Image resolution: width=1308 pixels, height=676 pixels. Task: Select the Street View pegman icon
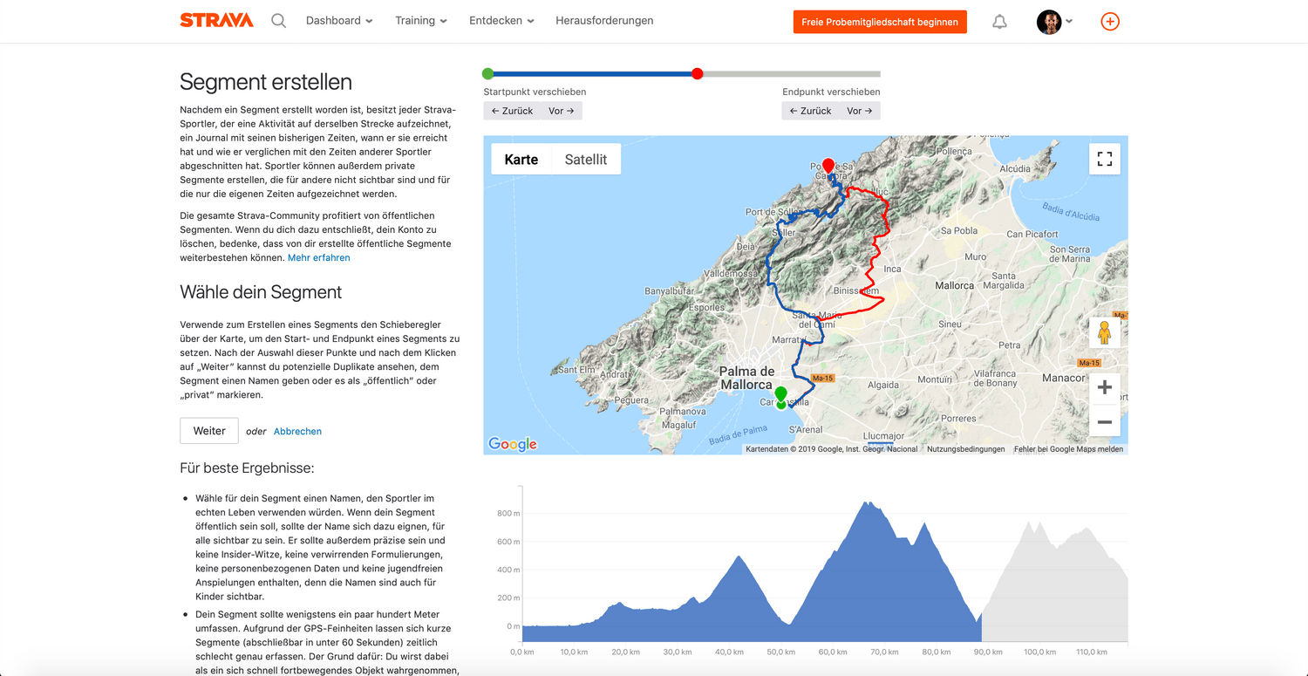[1105, 333]
